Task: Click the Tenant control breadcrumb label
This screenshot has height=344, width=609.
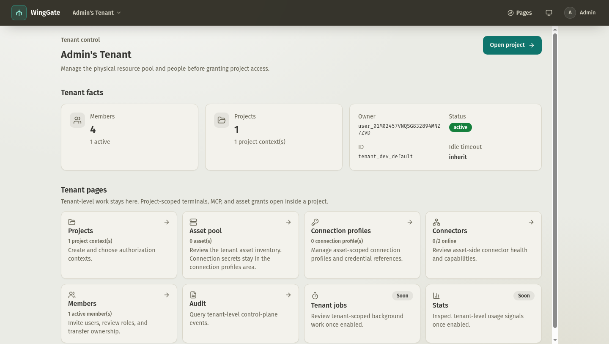Action: pos(80,40)
